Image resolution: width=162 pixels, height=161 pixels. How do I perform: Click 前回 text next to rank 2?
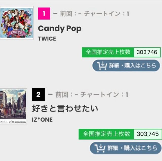[62, 95]
